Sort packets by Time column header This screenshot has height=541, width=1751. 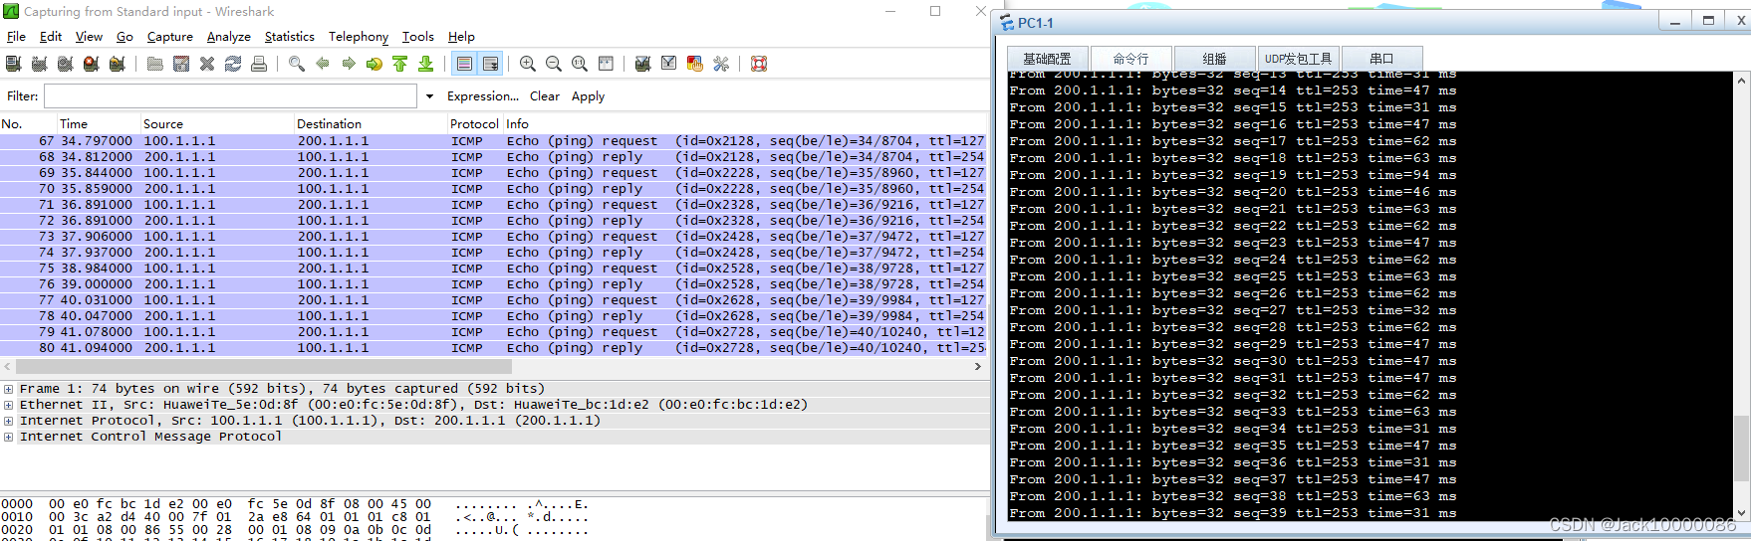point(99,124)
